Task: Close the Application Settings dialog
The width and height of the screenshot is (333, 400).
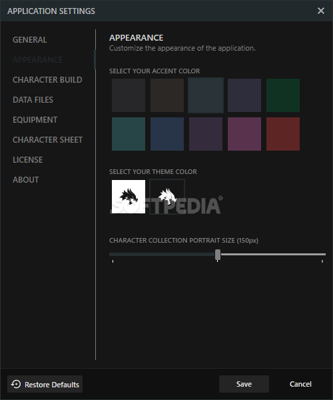Action: pos(321,11)
